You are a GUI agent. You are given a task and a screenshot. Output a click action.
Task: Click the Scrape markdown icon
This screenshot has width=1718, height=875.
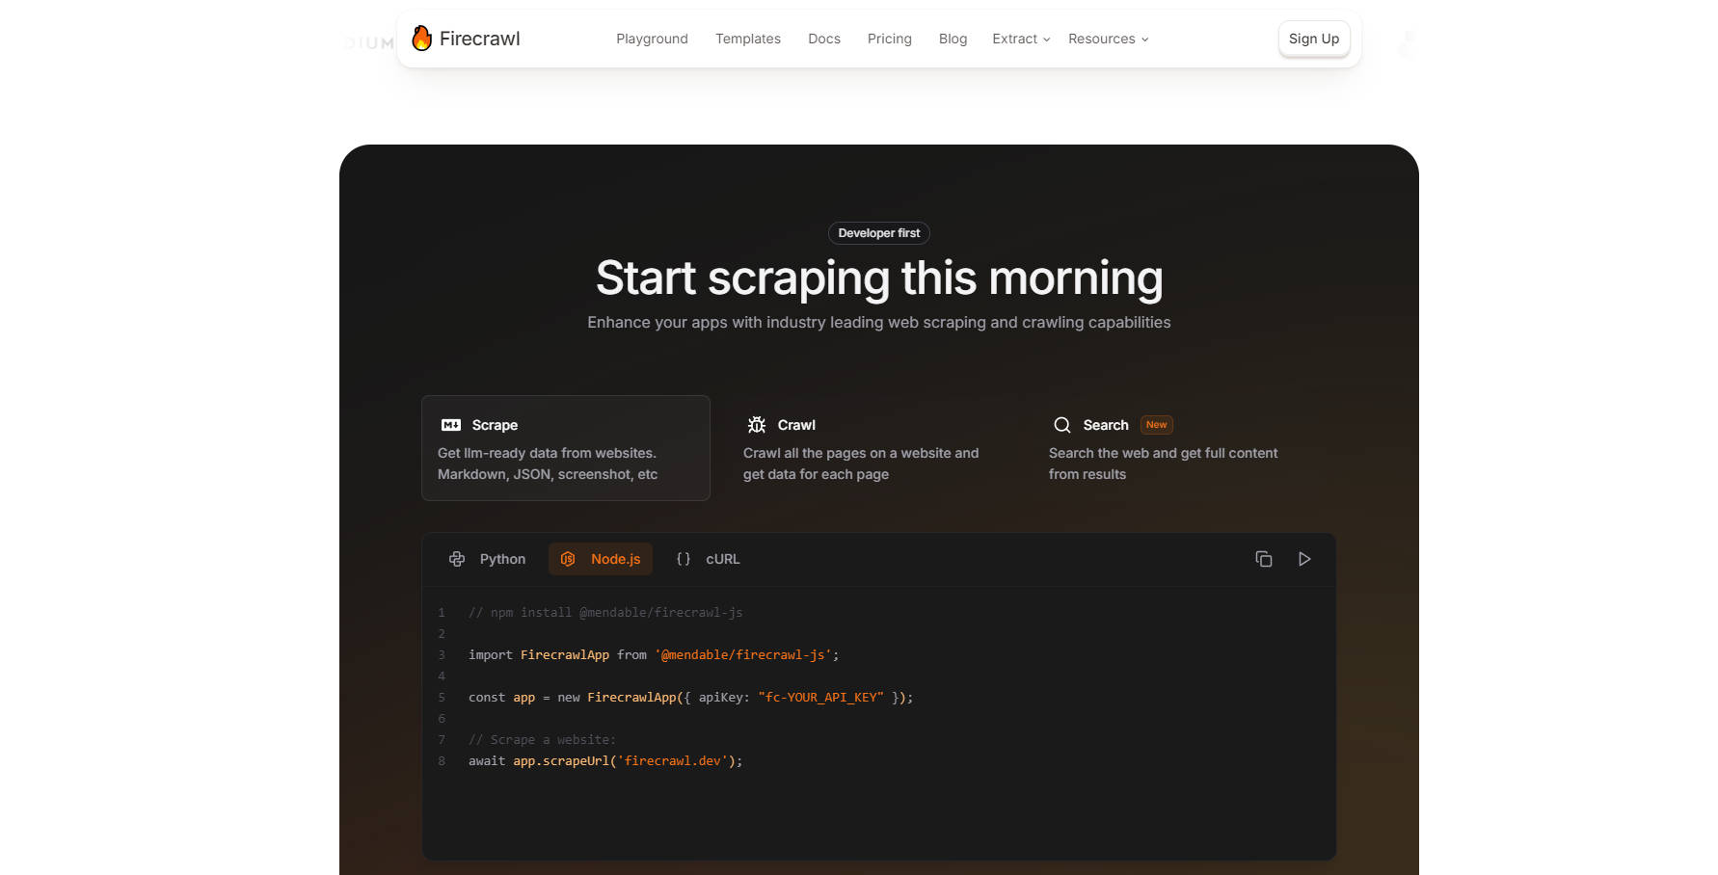tap(450, 425)
